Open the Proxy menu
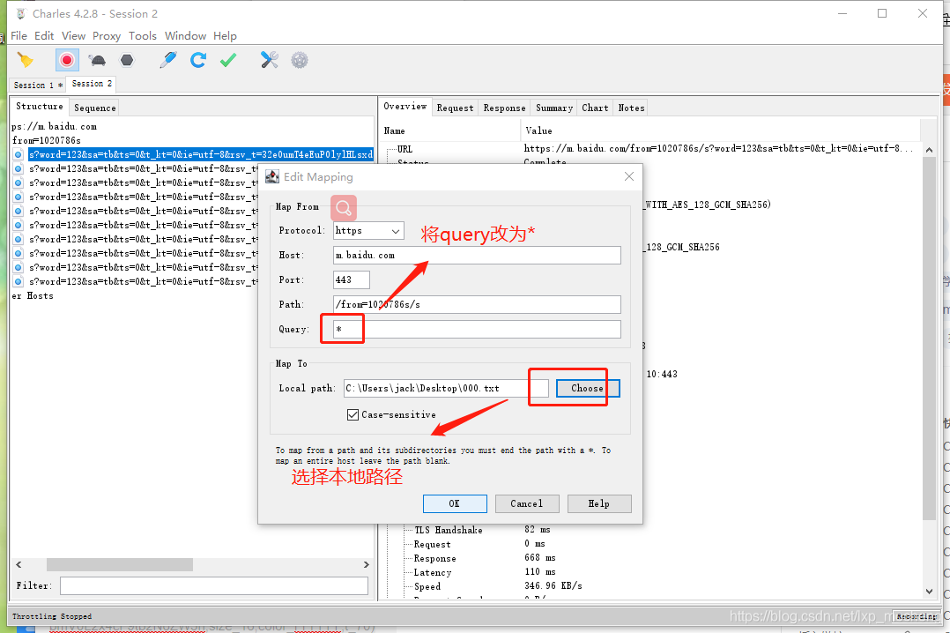The image size is (950, 633). click(x=107, y=36)
